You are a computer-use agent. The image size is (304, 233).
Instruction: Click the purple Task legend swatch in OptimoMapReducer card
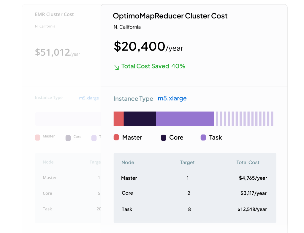coord(203,137)
